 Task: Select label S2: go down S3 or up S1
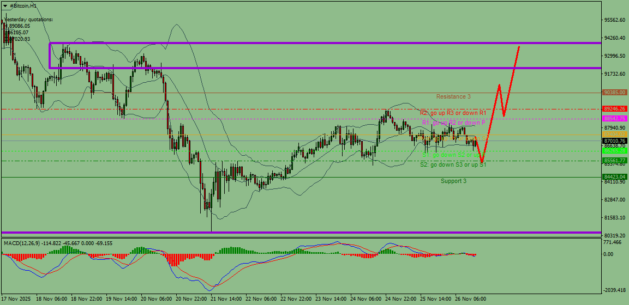pos(453,164)
